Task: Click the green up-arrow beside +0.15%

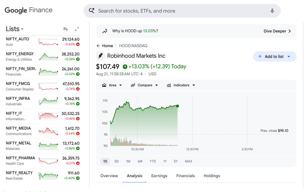Action: click(78, 104)
